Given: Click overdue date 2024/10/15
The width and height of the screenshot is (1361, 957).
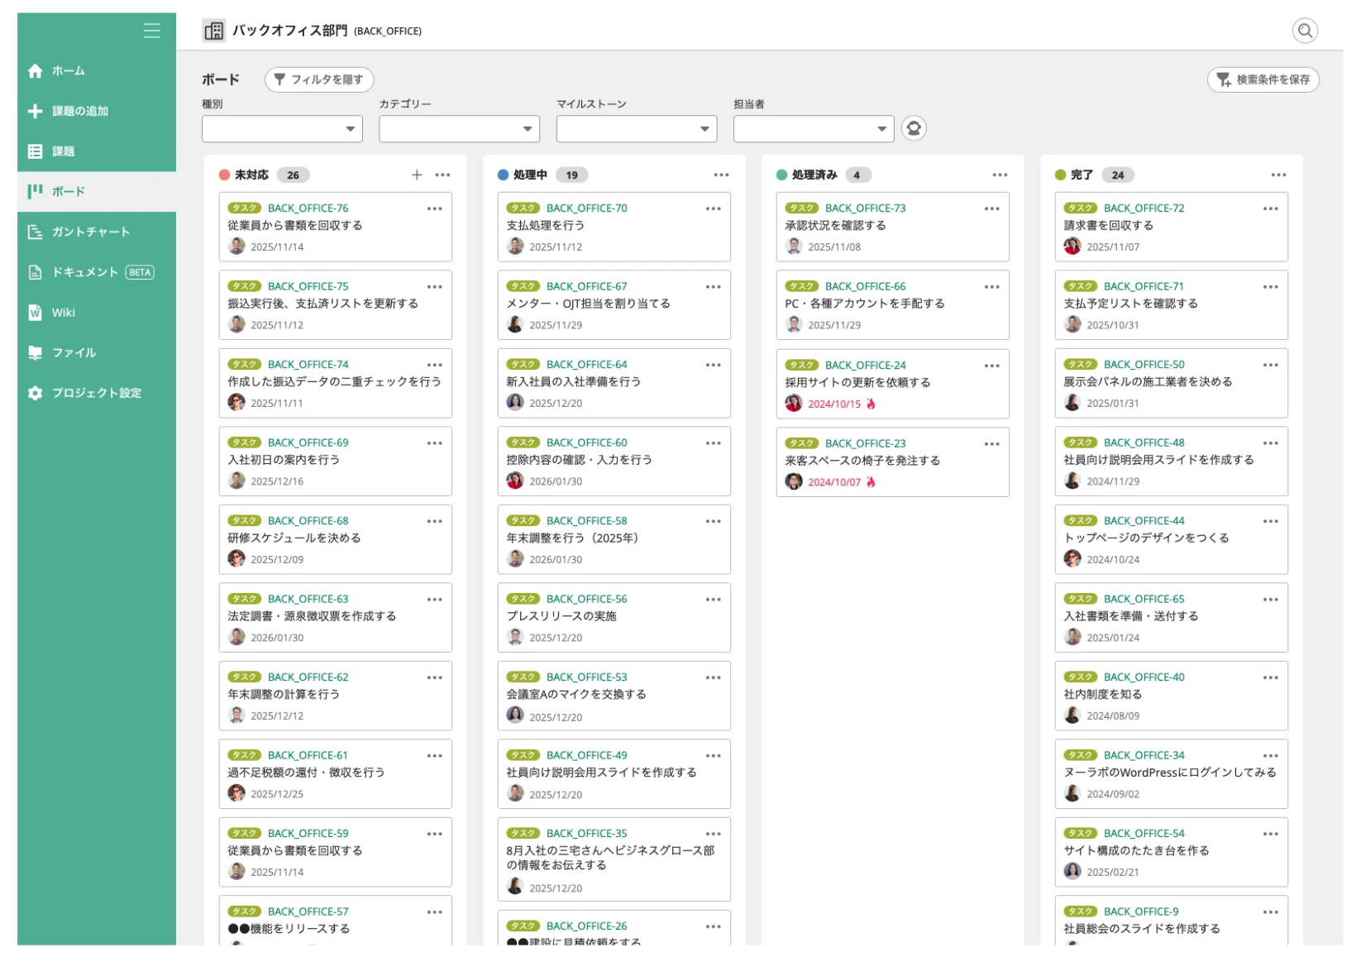Looking at the screenshot, I should pyautogui.click(x=834, y=404).
